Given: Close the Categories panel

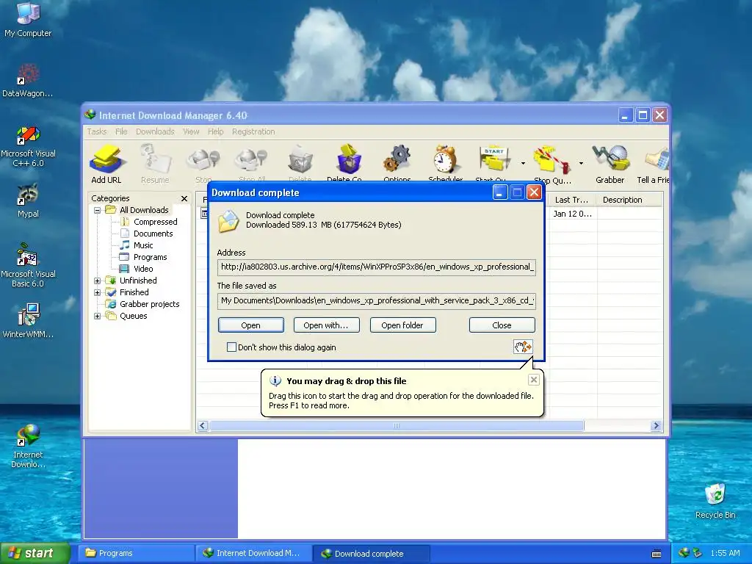Looking at the screenshot, I should click(x=184, y=198).
